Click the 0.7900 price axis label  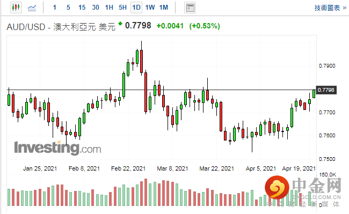click(x=327, y=66)
